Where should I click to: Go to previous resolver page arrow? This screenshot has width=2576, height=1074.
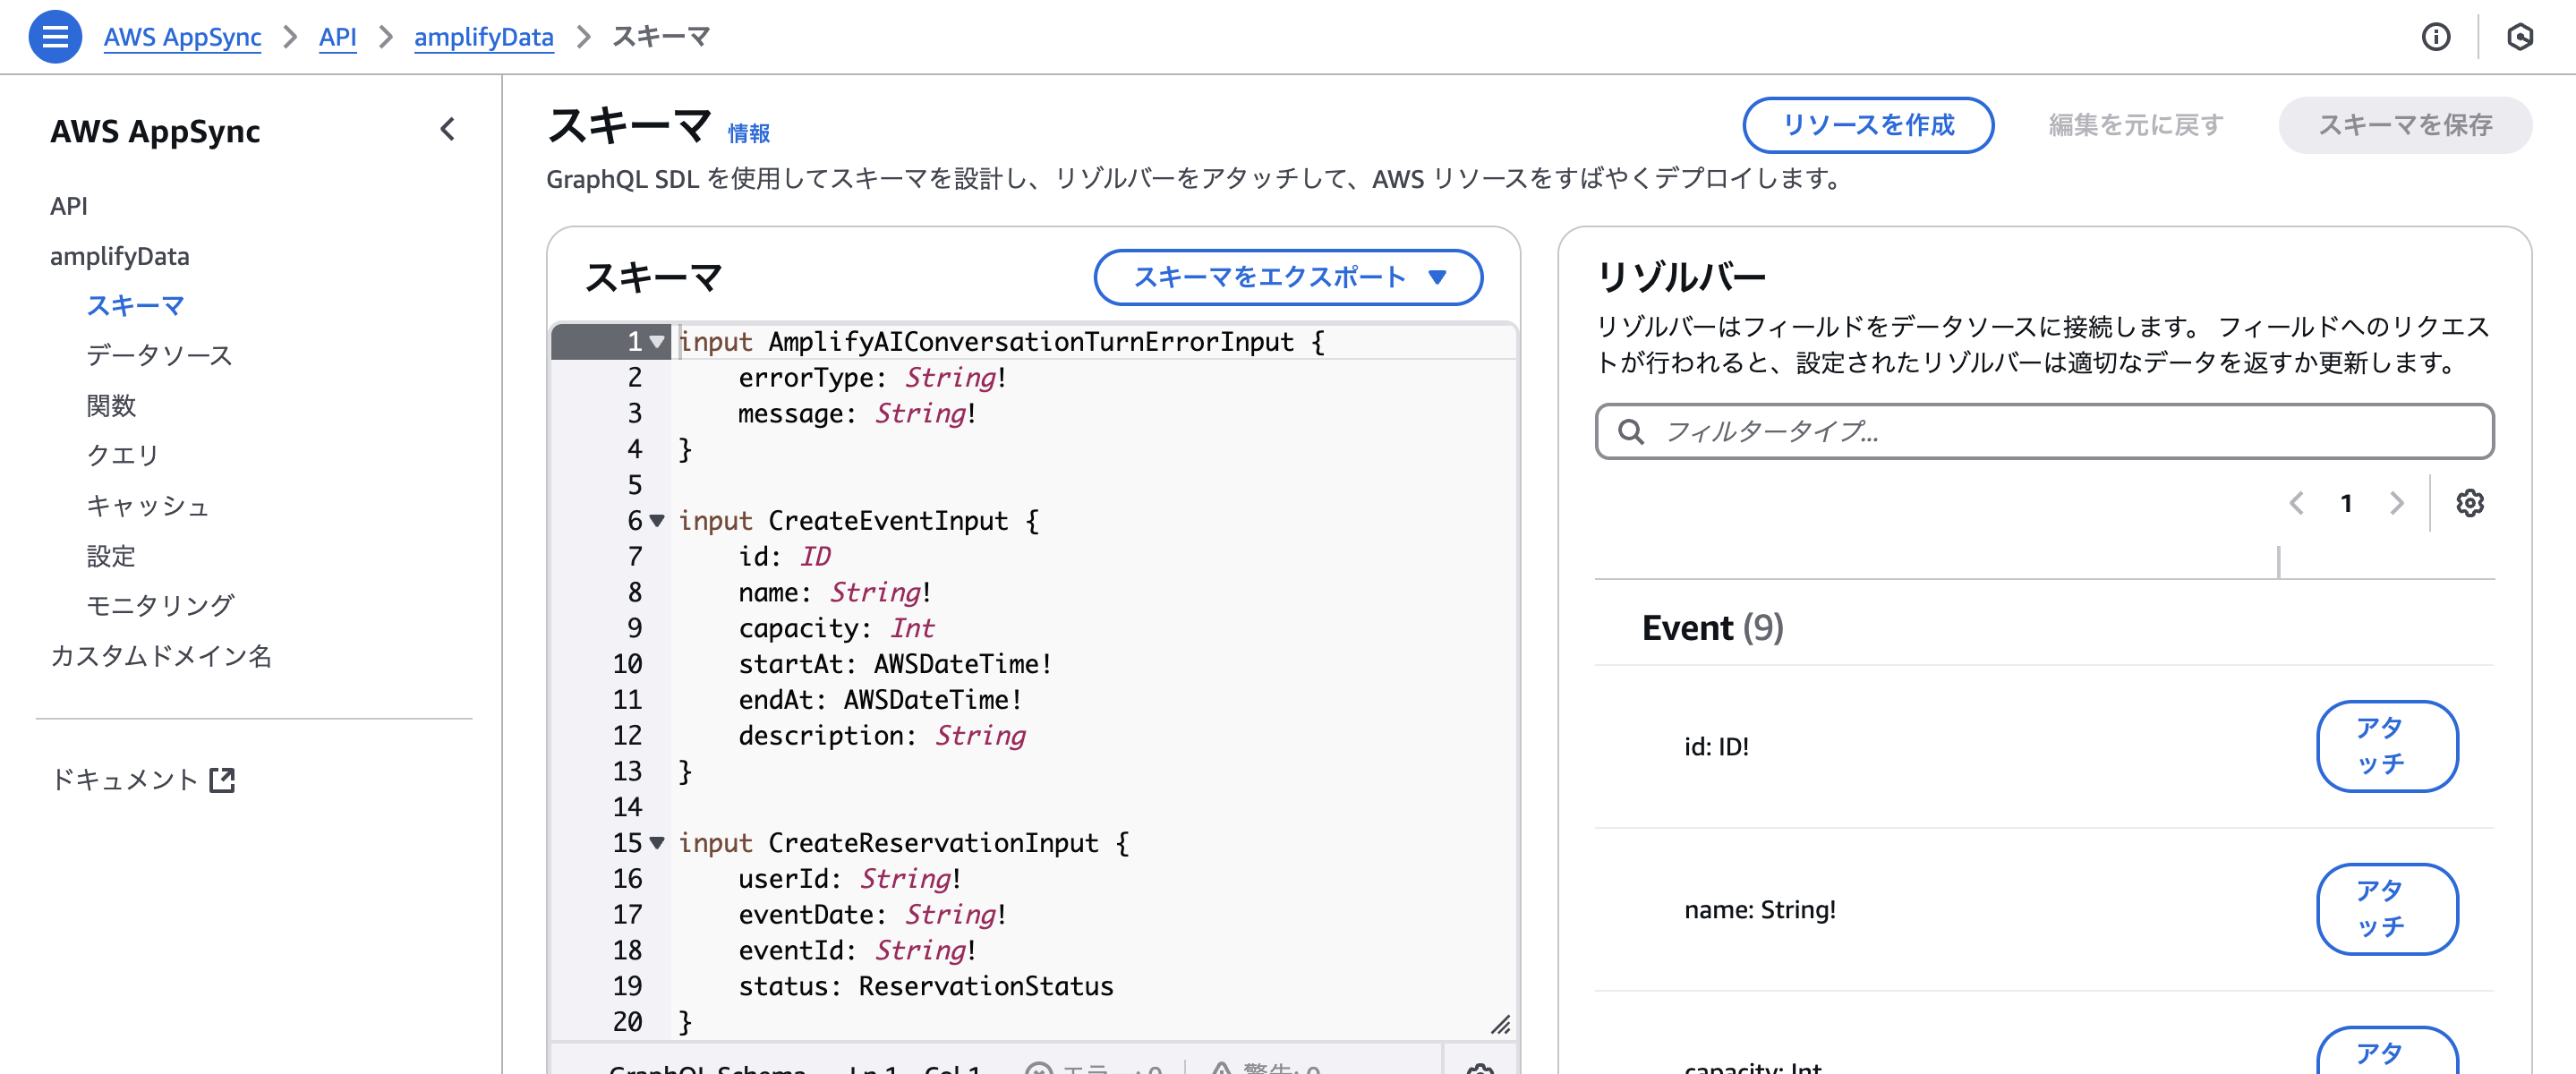(2297, 503)
